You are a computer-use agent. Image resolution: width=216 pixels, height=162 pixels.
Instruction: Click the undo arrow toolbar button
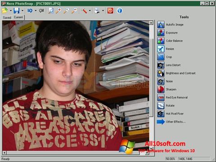(30, 11)
